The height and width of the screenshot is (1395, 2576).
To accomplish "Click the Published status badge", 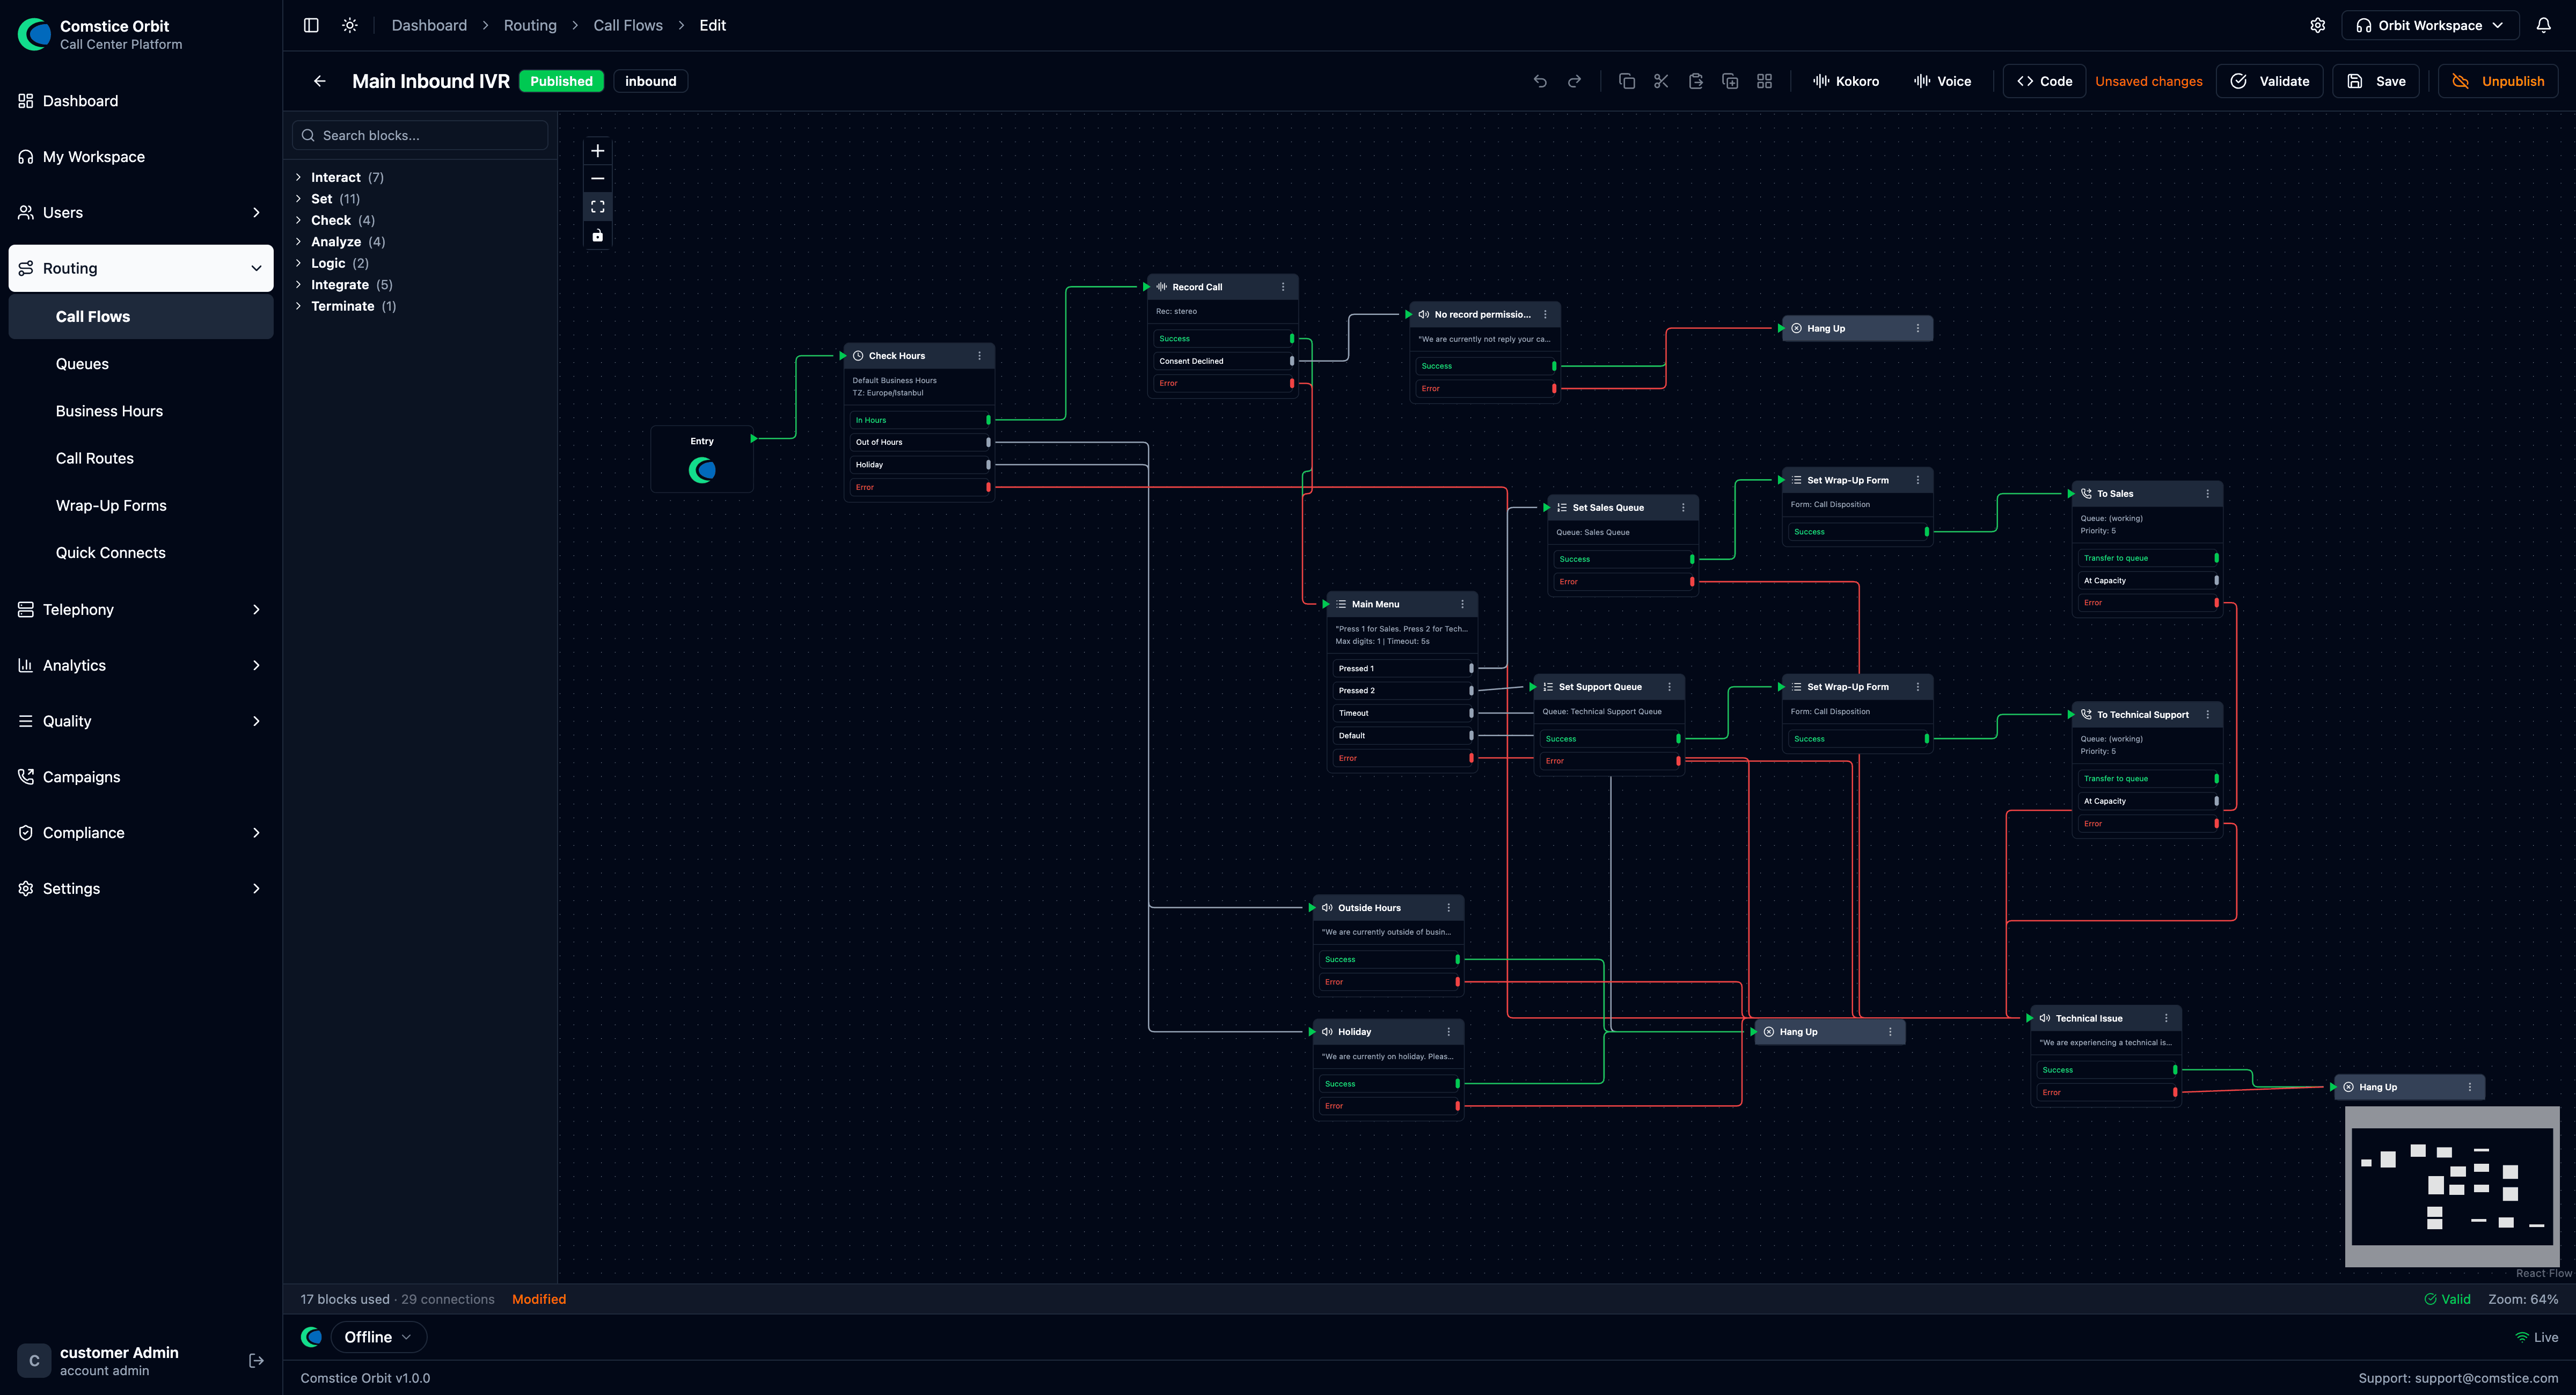I will coord(561,81).
